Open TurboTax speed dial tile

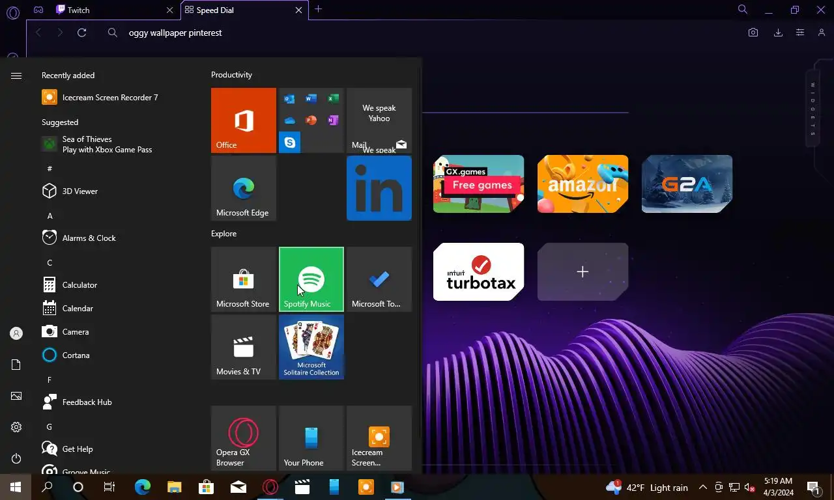tap(478, 271)
